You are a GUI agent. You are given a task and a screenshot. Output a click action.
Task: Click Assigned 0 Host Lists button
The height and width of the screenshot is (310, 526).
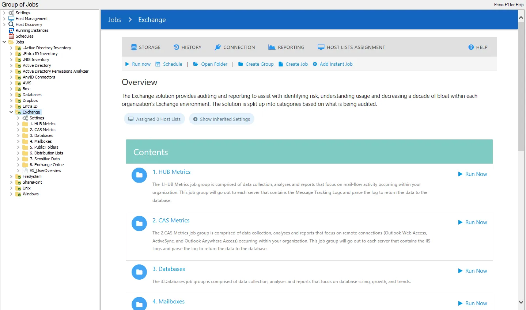tap(154, 119)
